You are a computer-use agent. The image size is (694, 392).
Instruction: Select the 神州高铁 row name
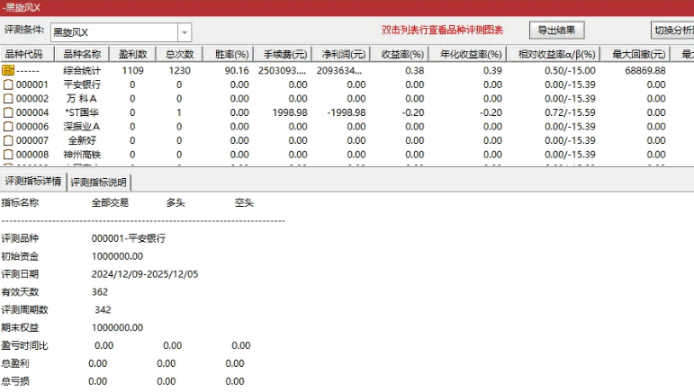pyautogui.click(x=82, y=155)
